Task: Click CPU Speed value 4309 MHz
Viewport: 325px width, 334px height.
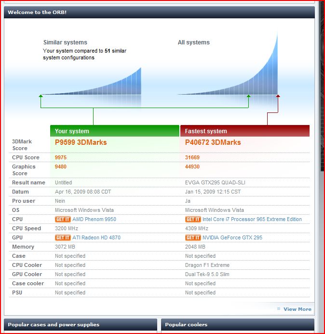Action: [197, 228]
